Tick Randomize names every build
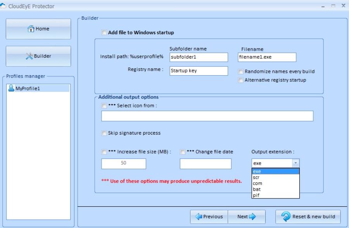This screenshot has height=228, width=349. click(240, 71)
